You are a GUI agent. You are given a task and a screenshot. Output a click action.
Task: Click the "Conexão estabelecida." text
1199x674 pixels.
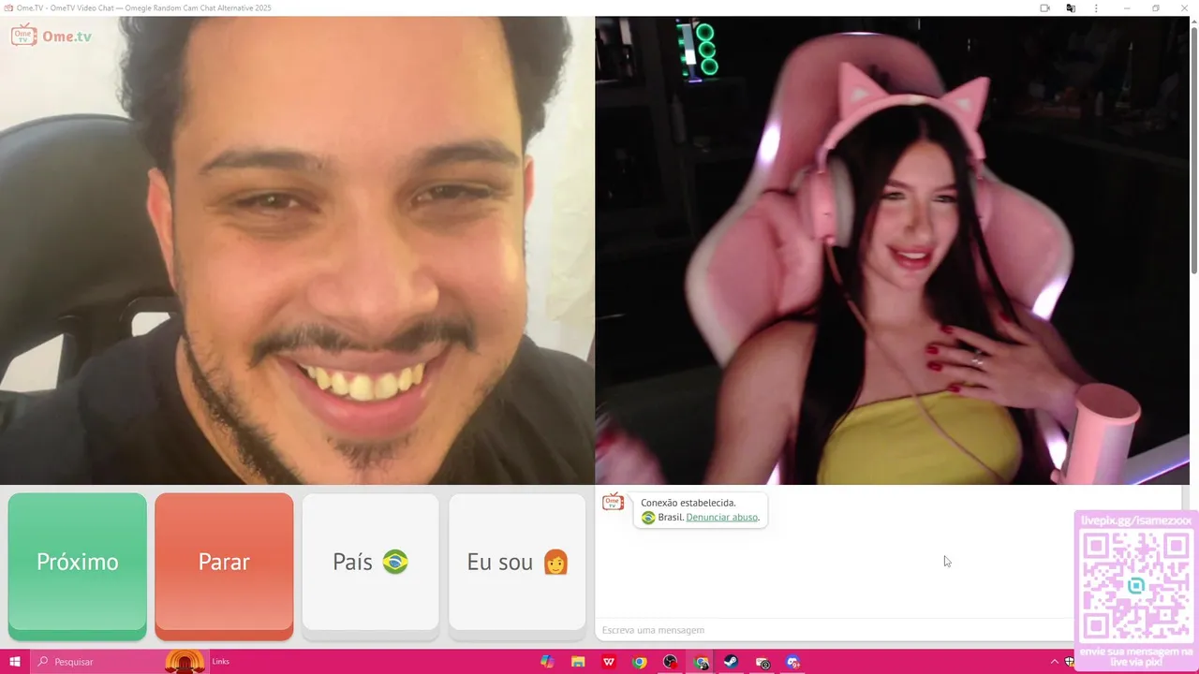(x=688, y=503)
